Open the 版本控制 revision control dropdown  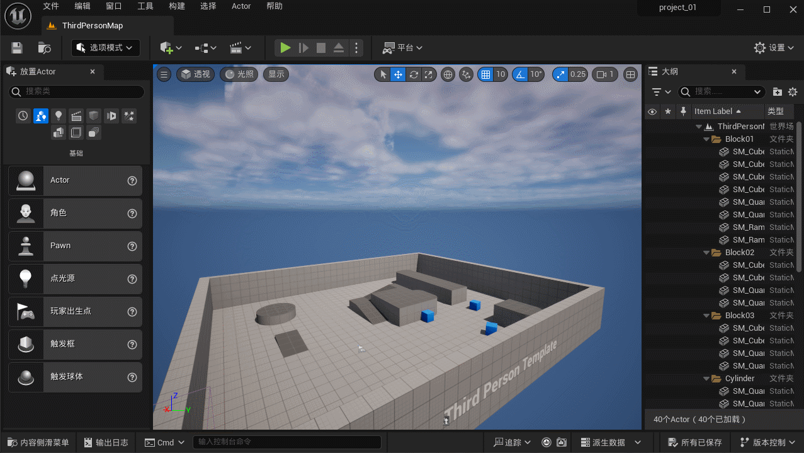click(769, 442)
